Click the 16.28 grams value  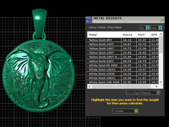[x=127, y=69]
